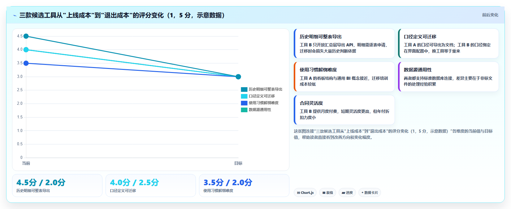Click the Chart.js tag icon

(299, 193)
